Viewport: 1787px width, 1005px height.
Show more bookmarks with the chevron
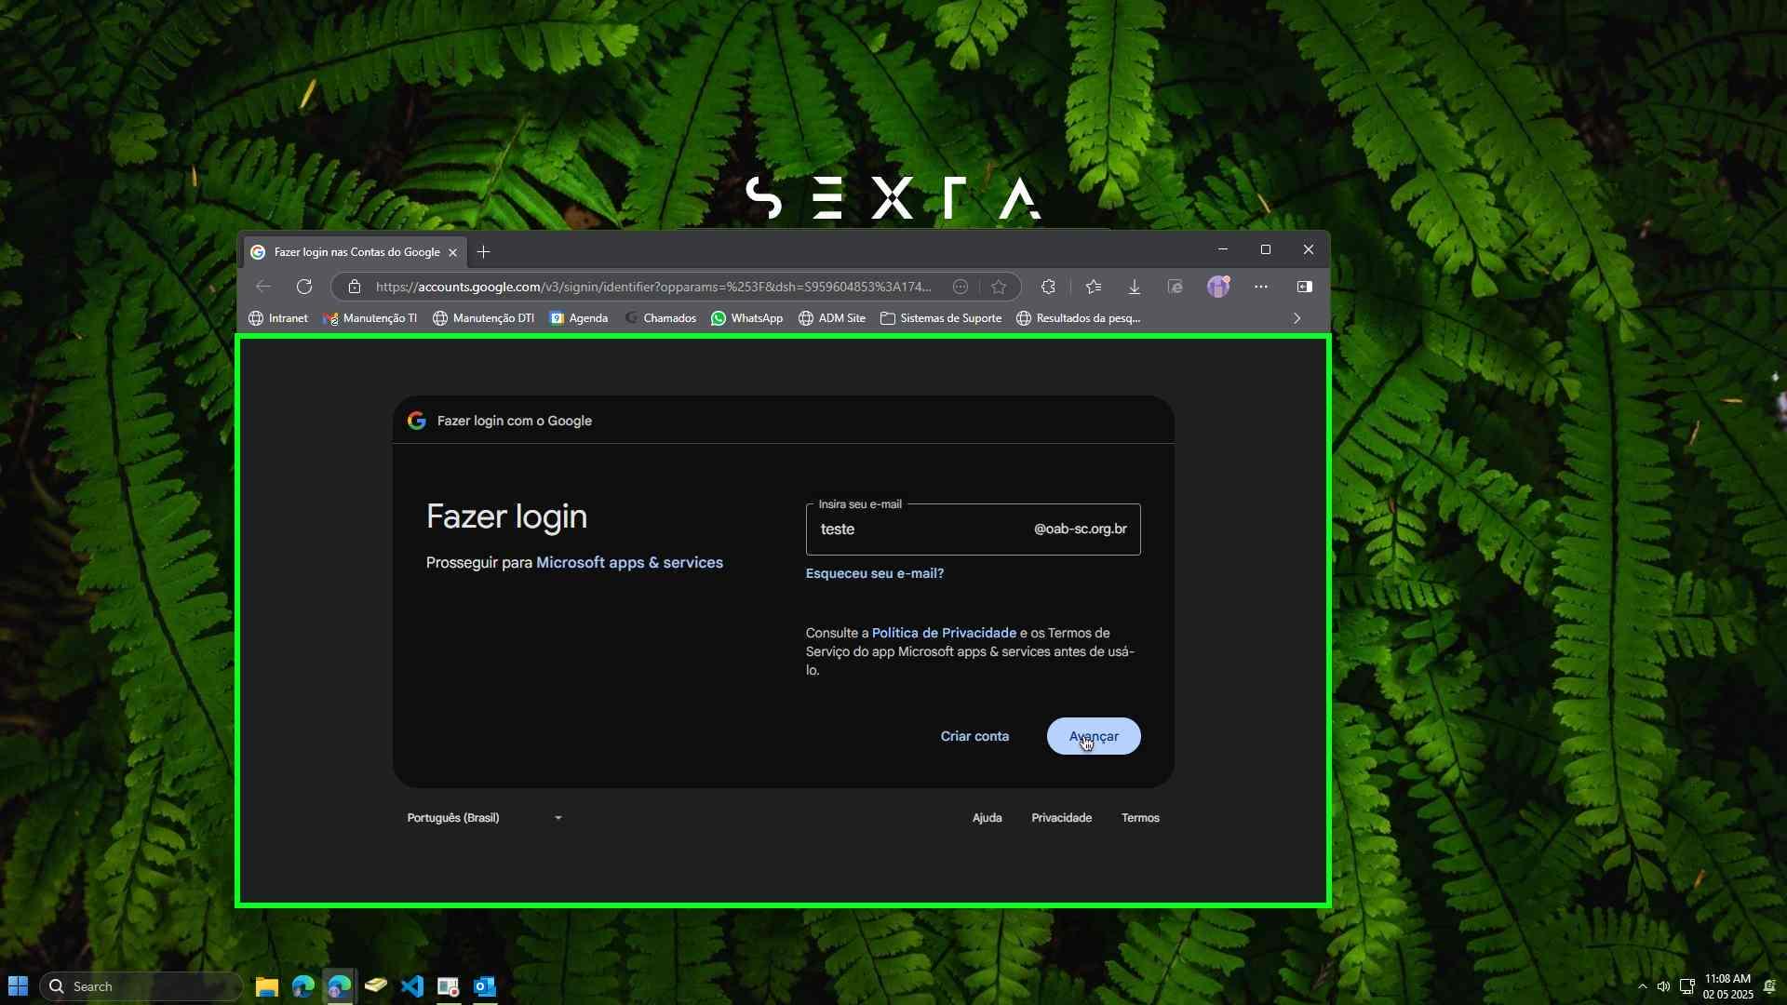click(1297, 318)
